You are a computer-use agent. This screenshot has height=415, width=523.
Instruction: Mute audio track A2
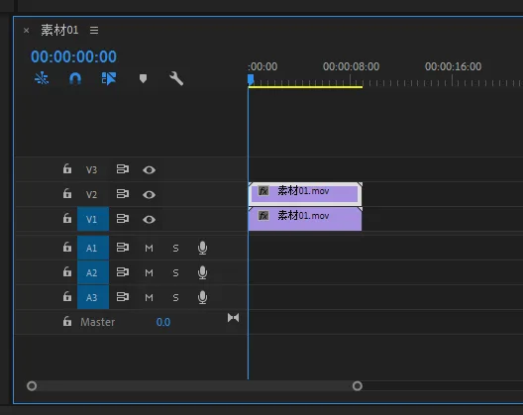[x=150, y=273]
